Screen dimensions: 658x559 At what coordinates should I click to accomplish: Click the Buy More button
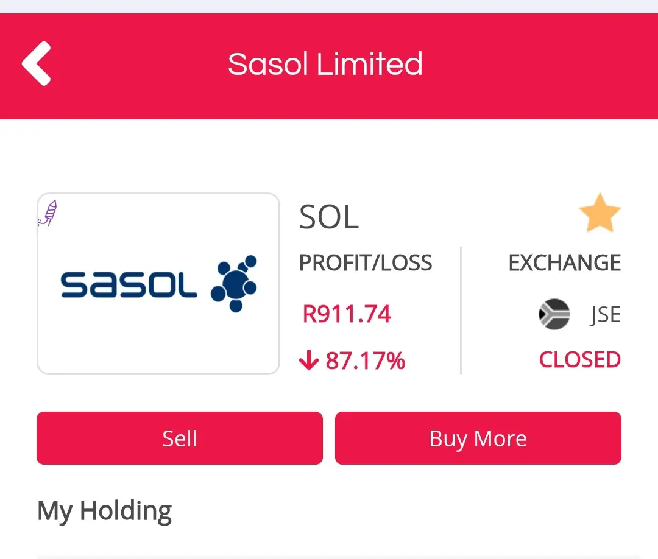[x=478, y=438]
